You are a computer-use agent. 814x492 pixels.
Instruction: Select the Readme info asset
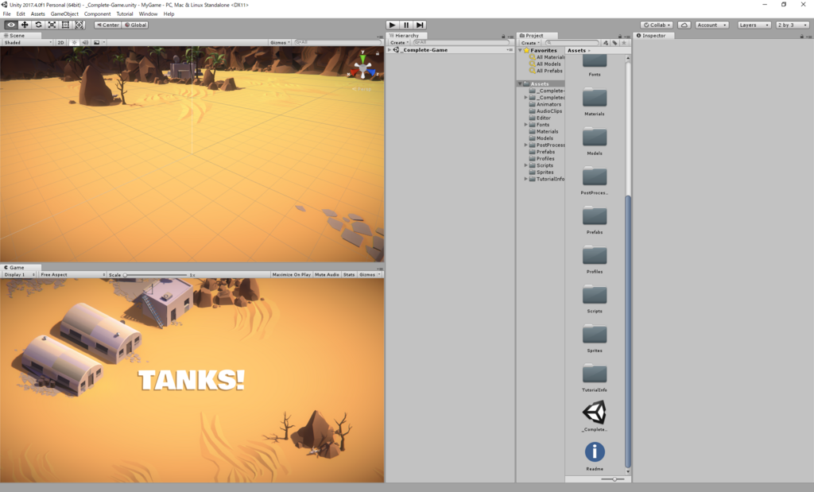point(595,455)
